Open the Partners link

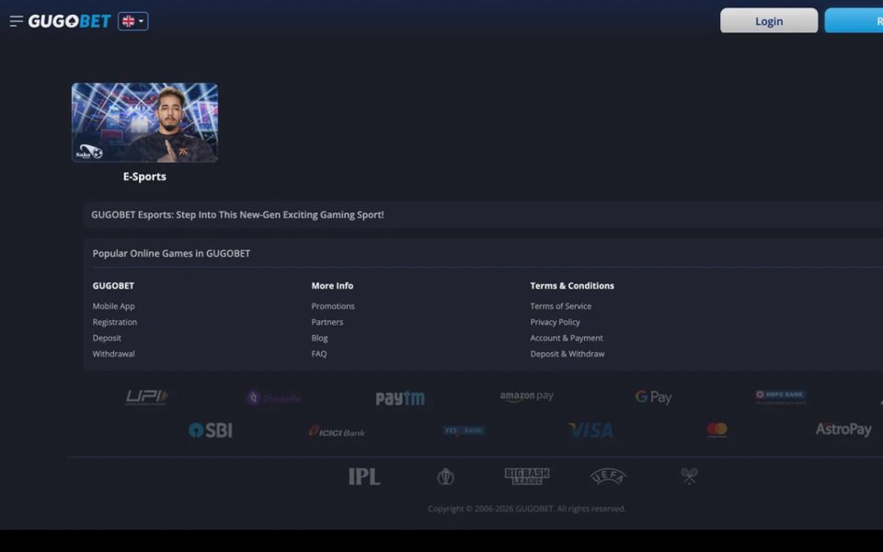point(327,322)
